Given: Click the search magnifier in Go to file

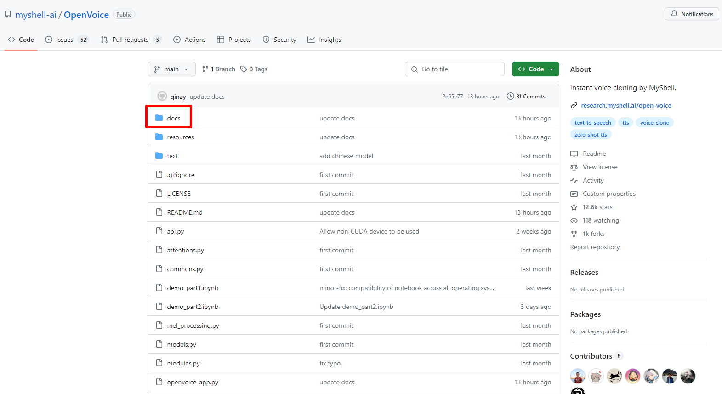Looking at the screenshot, I should (x=415, y=69).
